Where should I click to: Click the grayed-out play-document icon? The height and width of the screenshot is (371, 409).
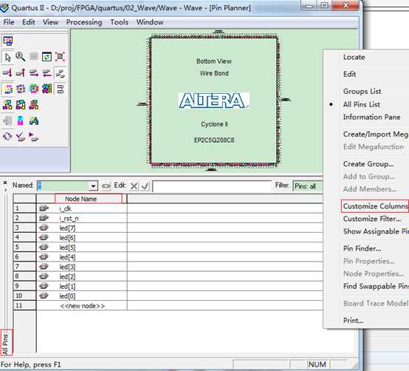point(8,121)
